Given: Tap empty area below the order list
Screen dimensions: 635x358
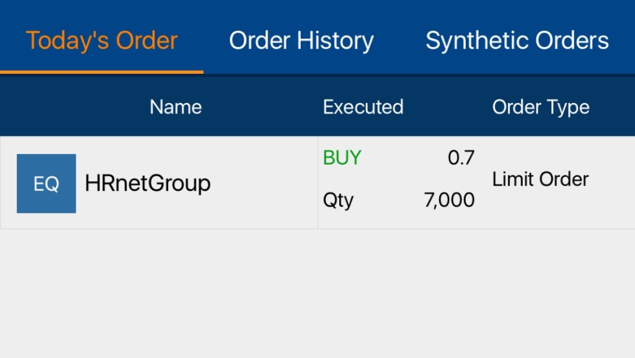Looking at the screenshot, I should pos(317,292).
